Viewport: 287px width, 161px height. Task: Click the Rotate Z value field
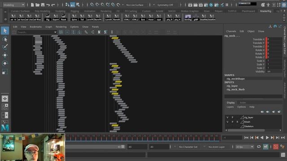click(x=274, y=57)
